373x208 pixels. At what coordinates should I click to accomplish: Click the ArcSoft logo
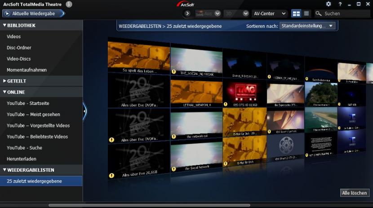(x=186, y=4)
